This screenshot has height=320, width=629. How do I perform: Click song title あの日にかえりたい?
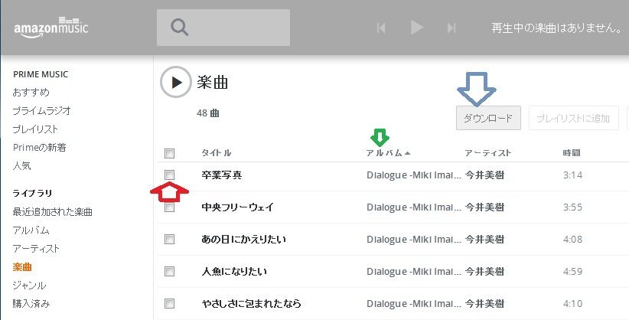tap(244, 240)
